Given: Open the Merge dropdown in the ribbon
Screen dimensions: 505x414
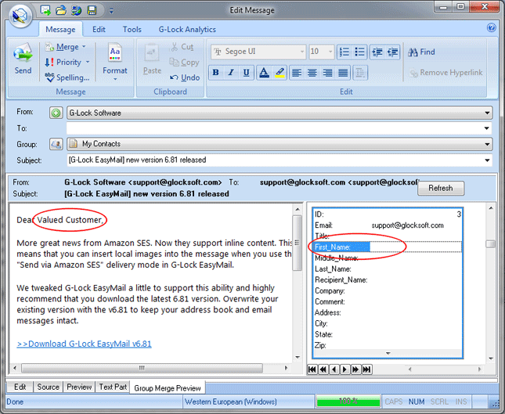Looking at the screenshot, I should 66,47.
